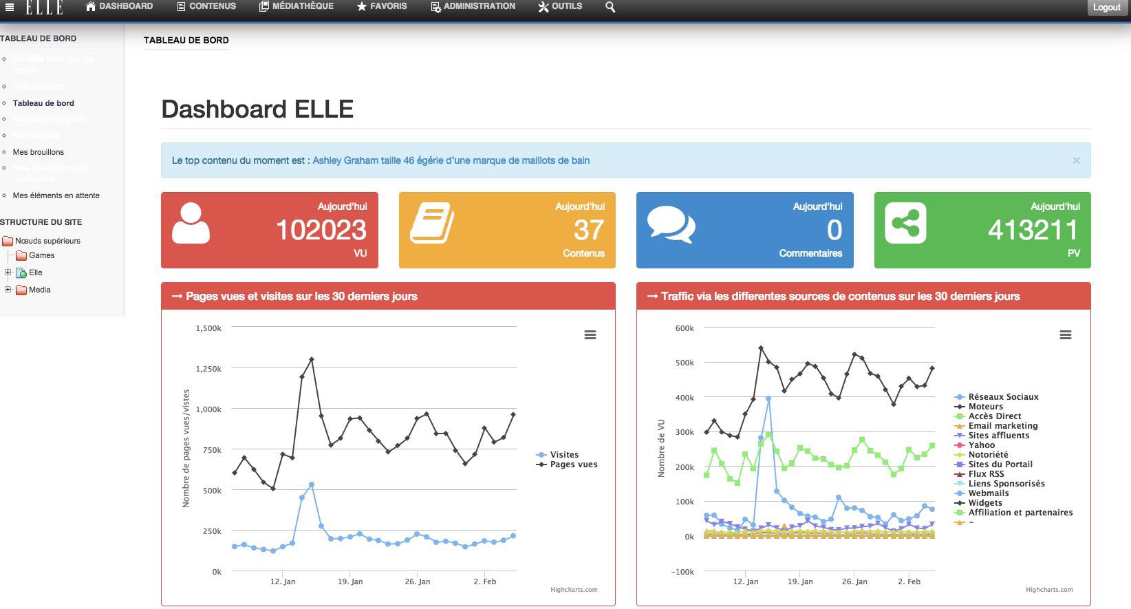Viewport: 1131px width, 609px height.
Task: Toggle the Moteurs legend series
Action: pyautogui.click(x=978, y=407)
